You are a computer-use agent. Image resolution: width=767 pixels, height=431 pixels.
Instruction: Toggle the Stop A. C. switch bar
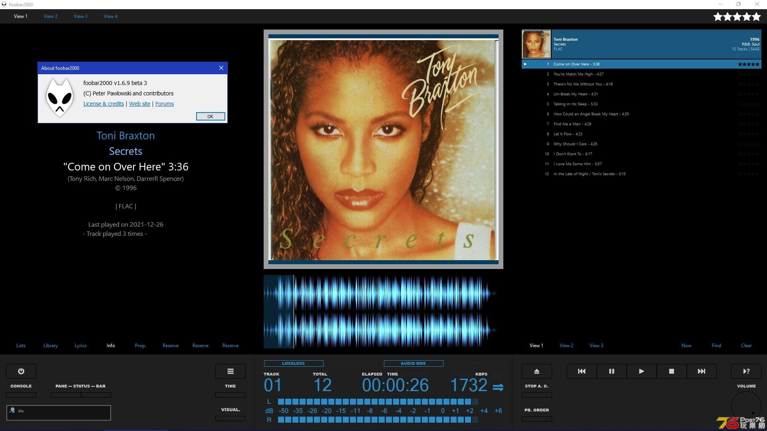[x=537, y=395]
